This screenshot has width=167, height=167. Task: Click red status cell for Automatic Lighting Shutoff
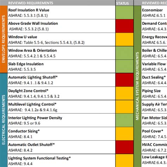click(124, 80)
